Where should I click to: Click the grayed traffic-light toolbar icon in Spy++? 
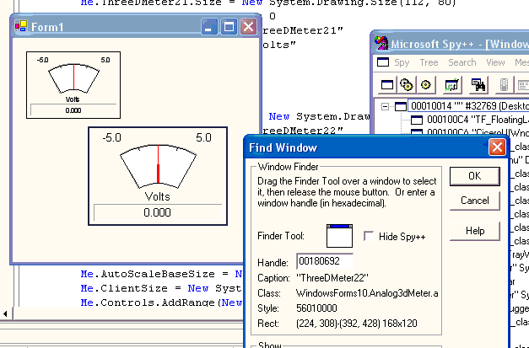tap(504, 85)
